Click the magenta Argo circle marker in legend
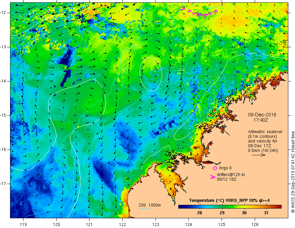This screenshot has height=228, width=295. [x=215, y=168]
